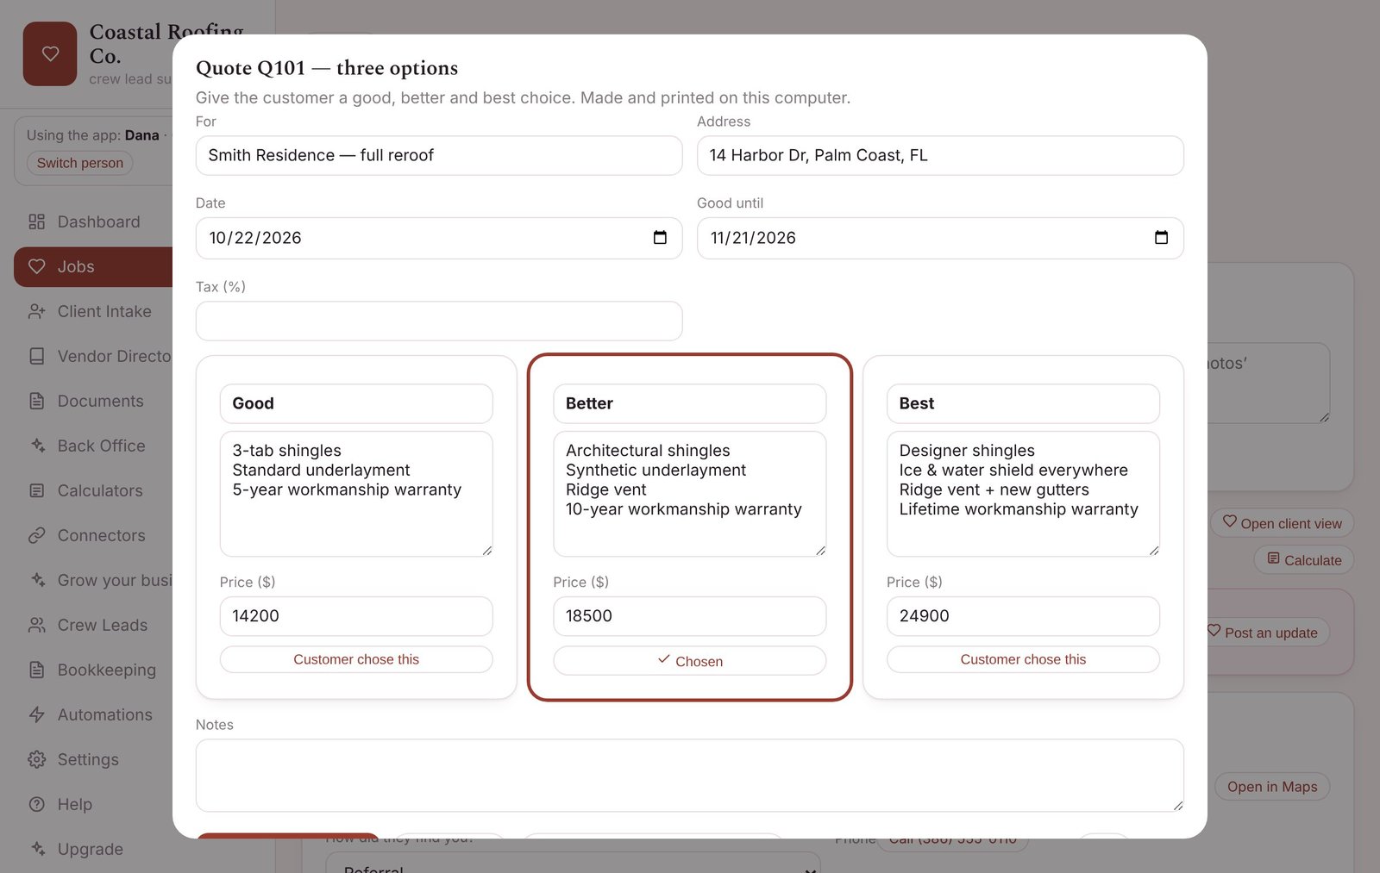Screen dimensions: 1380x873
Task: Click the empty Notes text area
Action: pos(689,776)
